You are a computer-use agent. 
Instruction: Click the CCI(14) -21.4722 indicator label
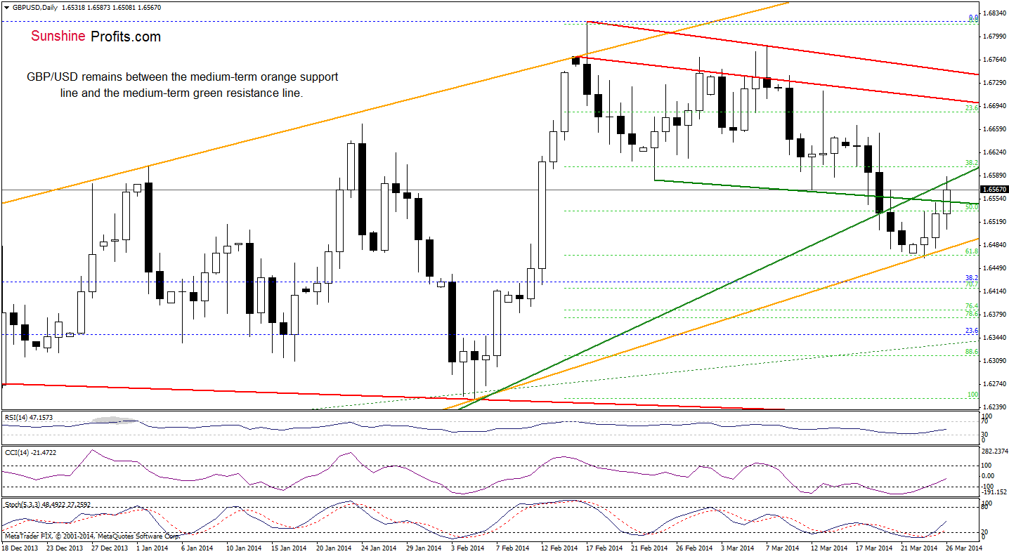coord(30,452)
